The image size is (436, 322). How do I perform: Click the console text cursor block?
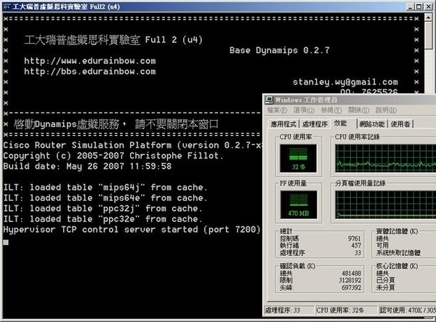[6, 243]
